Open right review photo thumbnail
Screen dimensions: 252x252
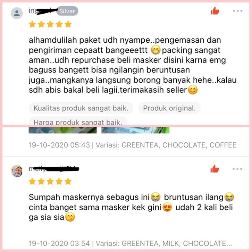[x=135, y=130]
